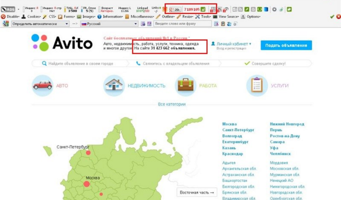Select the Краснодар city link
Screen dimensions: 341x200
[233, 154]
